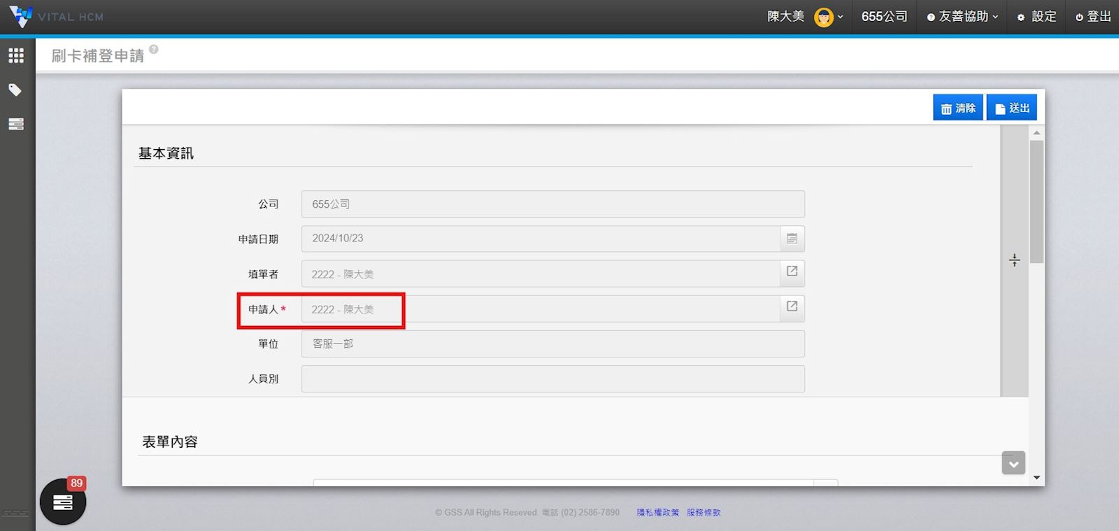Click the help question mark beside 刷卡補登申請
The height and width of the screenshot is (531, 1119).
point(154,50)
